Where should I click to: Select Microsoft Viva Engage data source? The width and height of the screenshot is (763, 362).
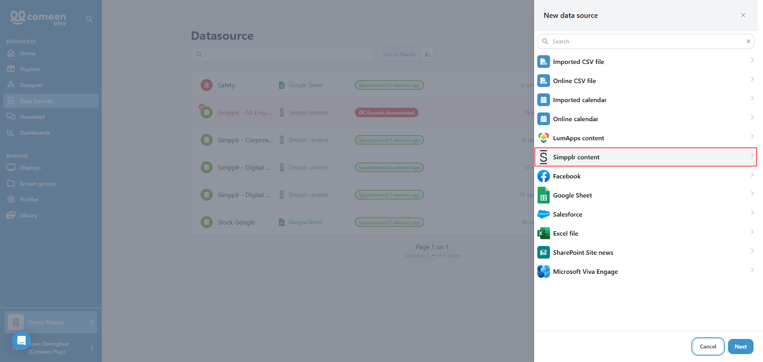coord(646,271)
